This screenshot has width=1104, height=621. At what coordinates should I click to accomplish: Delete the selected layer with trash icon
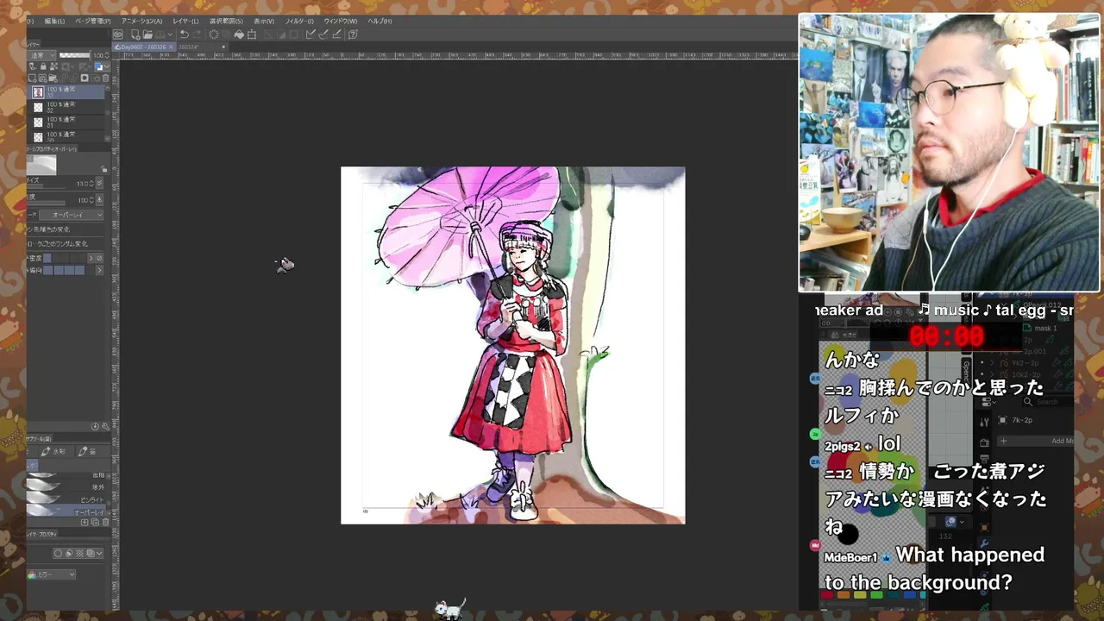coord(105,78)
